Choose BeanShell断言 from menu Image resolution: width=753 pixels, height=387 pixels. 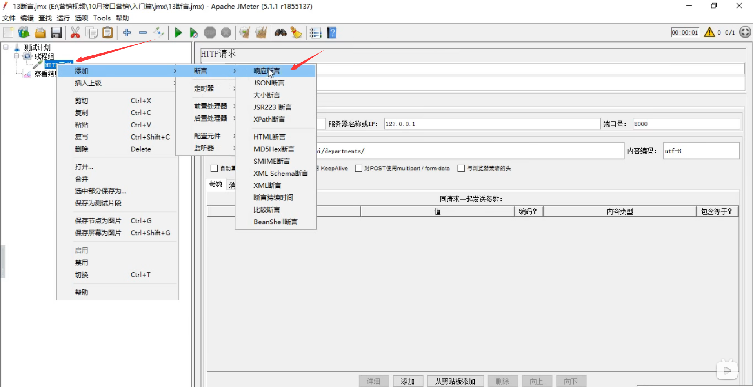coord(276,222)
